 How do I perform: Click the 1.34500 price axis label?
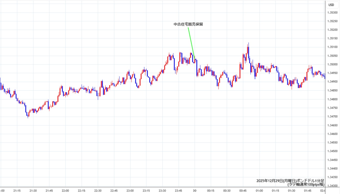click(332, 151)
